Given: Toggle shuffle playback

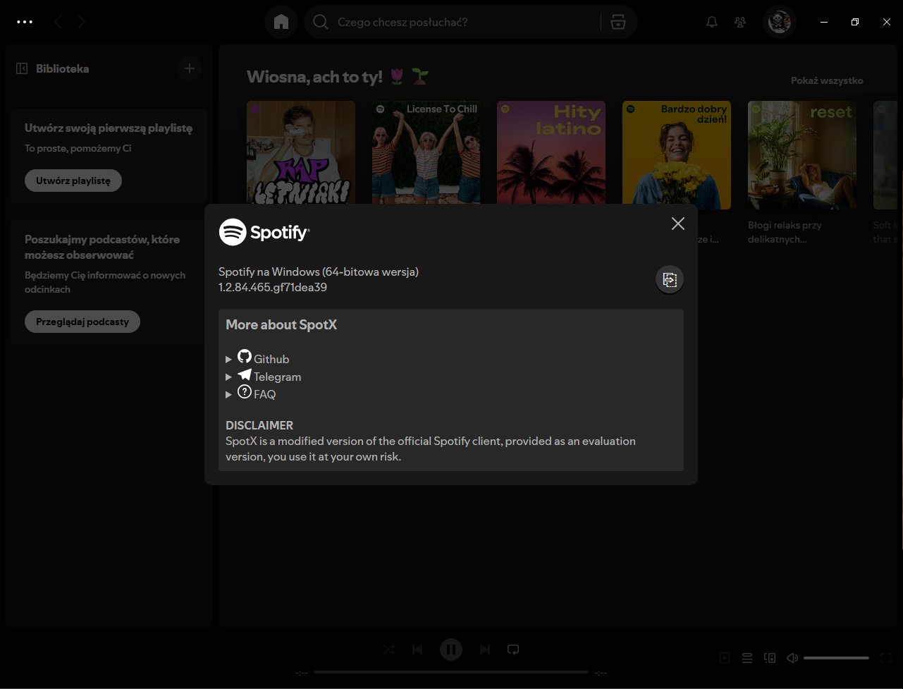Looking at the screenshot, I should pos(389,650).
